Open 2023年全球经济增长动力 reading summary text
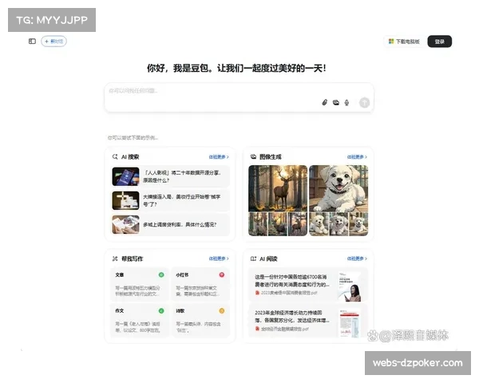Screen dimensions: 479x383 pos(292,317)
